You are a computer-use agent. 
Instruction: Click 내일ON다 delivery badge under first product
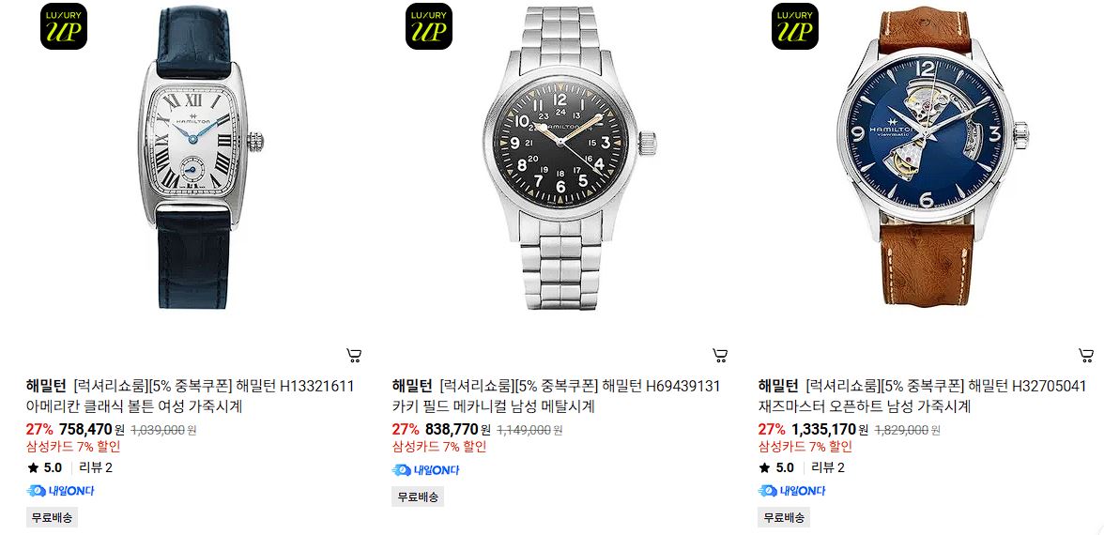pyautogui.click(x=60, y=491)
